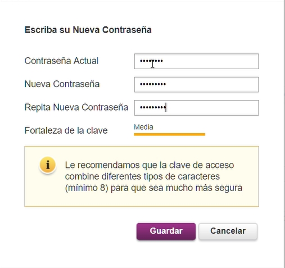The image size is (285, 268).
Task: Click the Repita Nueva Contraseña label
Action: tap(76, 107)
